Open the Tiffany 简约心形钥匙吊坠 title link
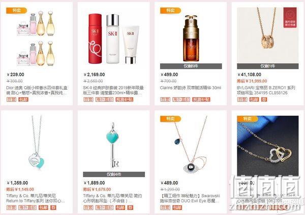Screen dimensions: 305x215 point(113,198)
